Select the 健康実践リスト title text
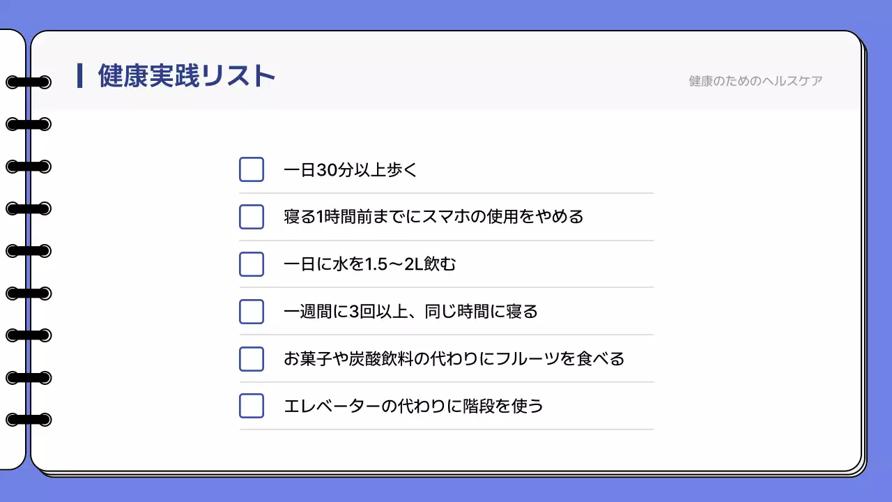 click(187, 76)
